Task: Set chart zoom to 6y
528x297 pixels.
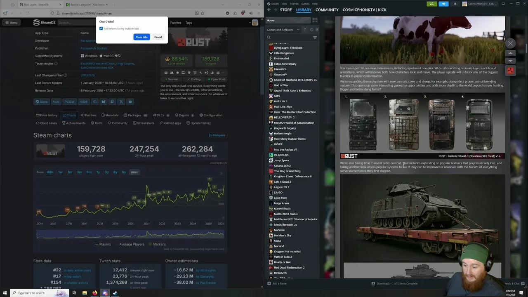Action: [x=115, y=172]
